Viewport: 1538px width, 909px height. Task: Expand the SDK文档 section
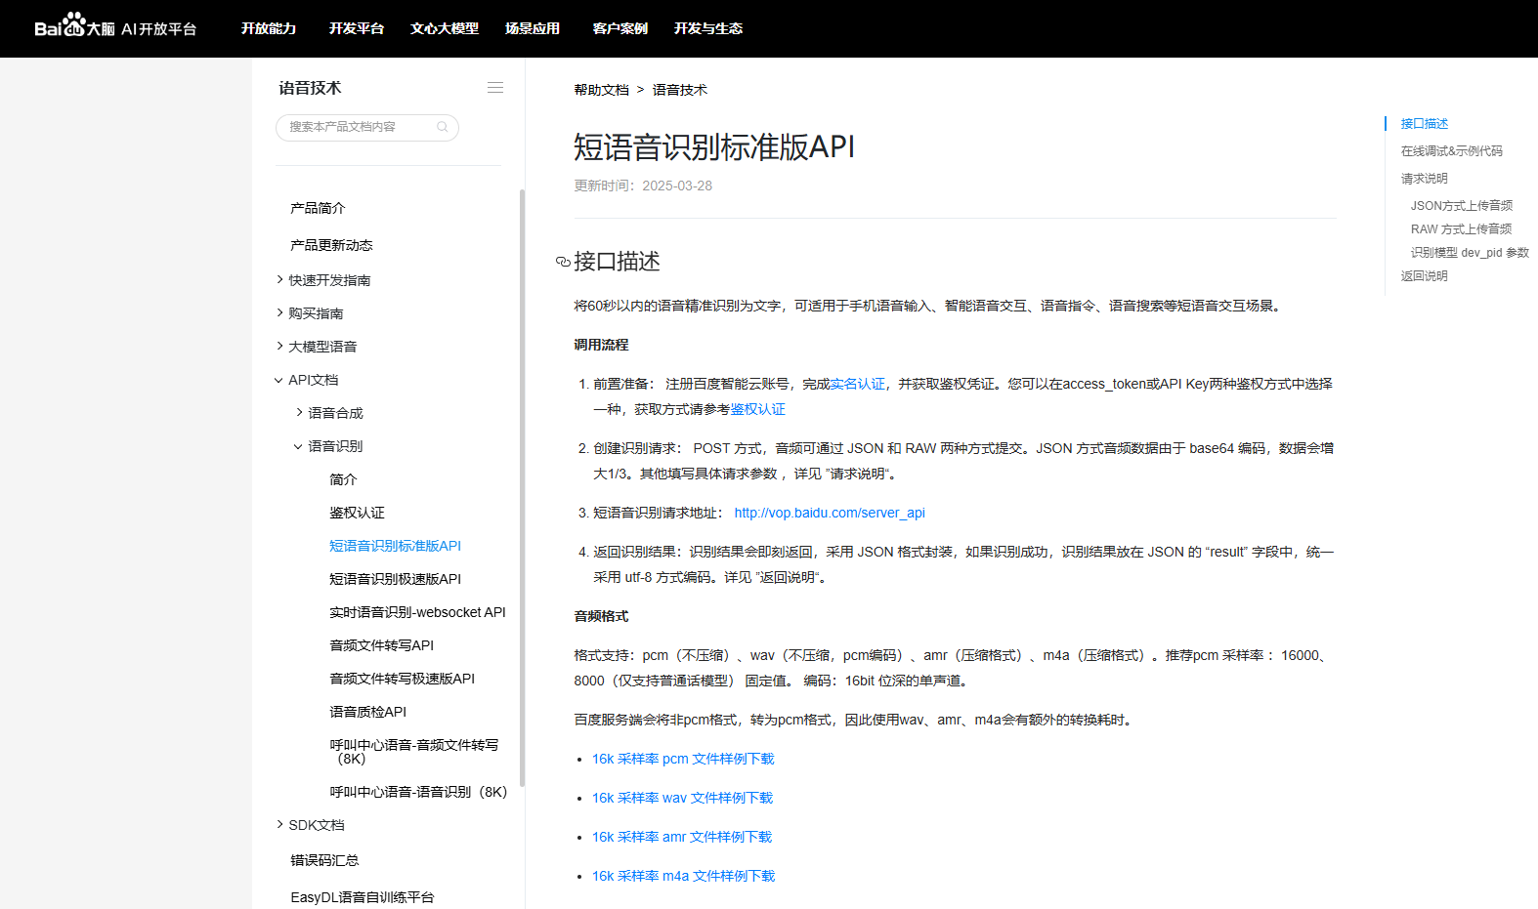pyautogui.click(x=280, y=825)
